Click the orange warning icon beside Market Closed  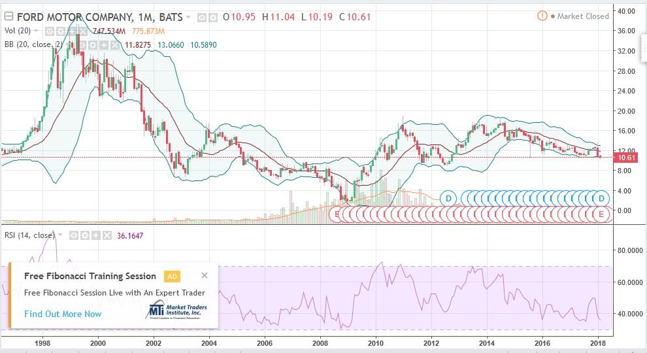[542, 16]
